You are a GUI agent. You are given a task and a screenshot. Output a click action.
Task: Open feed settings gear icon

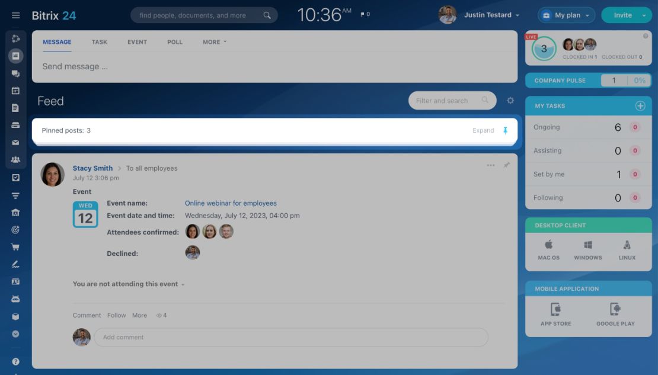pyautogui.click(x=510, y=101)
